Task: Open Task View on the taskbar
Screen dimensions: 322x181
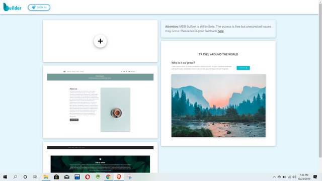Action: (x=35, y=177)
